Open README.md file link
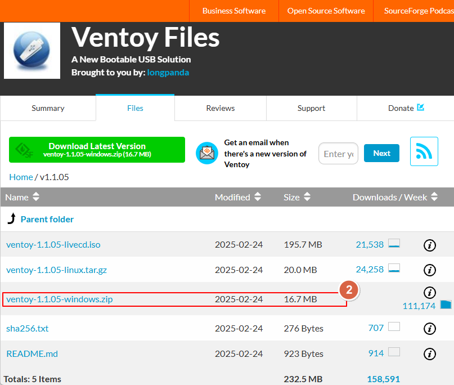The width and height of the screenshot is (454, 385). coord(32,353)
